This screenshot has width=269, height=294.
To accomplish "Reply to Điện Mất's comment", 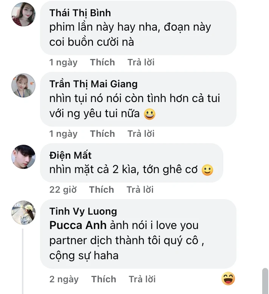I will click(140, 190).
